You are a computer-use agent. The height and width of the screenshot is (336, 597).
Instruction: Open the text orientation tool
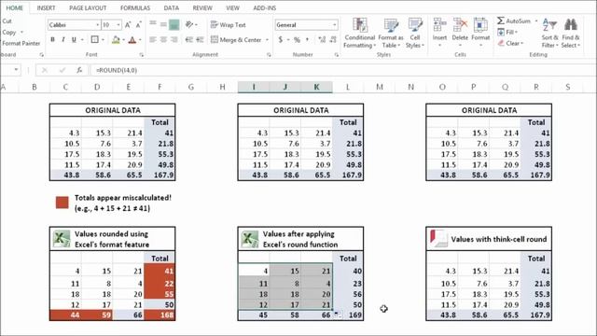click(189, 24)
